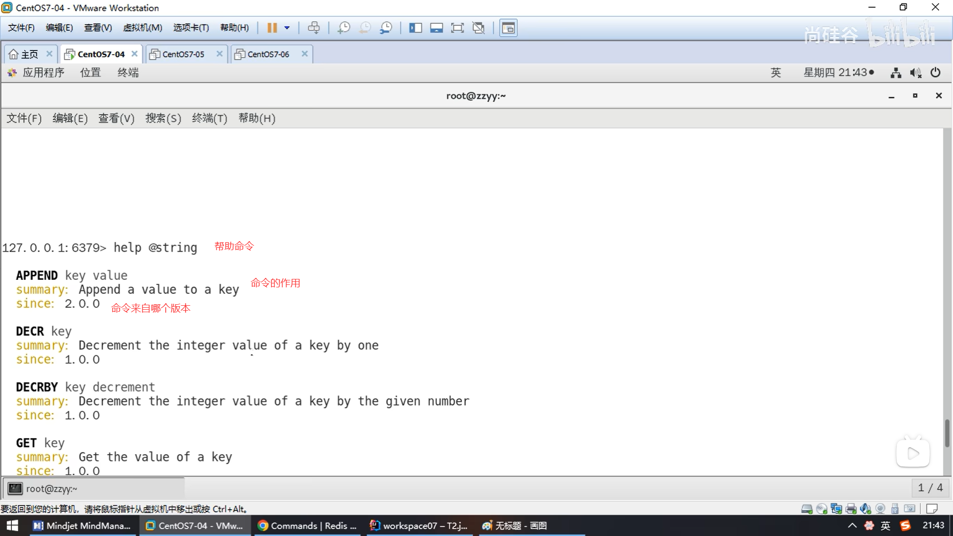Click send Ctrl+Alt+Del icon
953x536 pixels.
(x=314, y=28)
